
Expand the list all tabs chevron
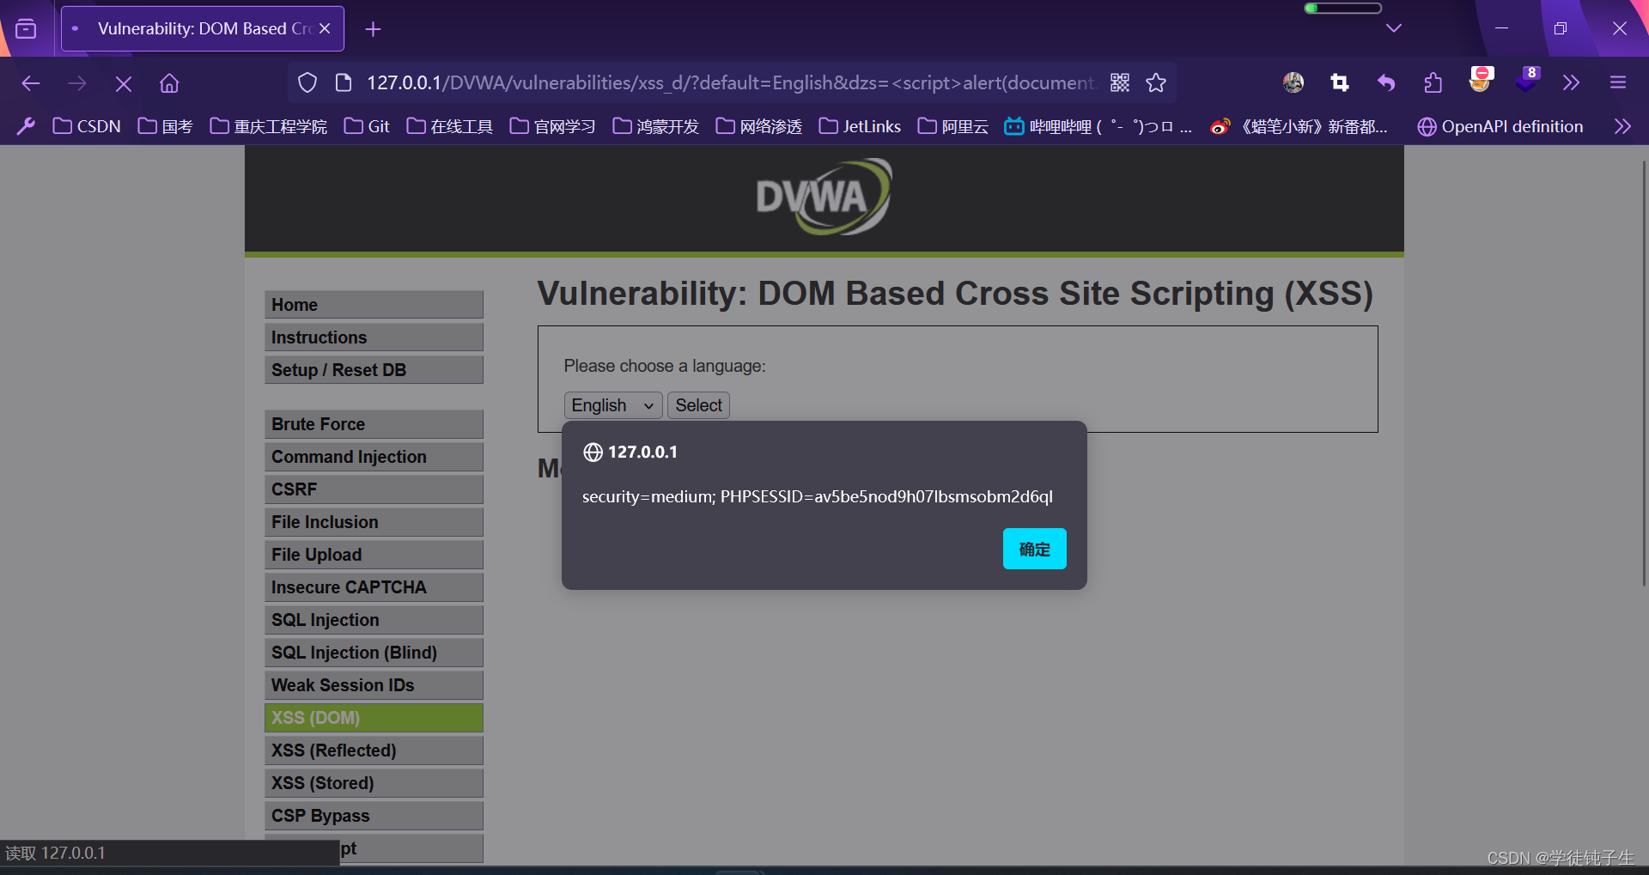(x=1394, y=28)
